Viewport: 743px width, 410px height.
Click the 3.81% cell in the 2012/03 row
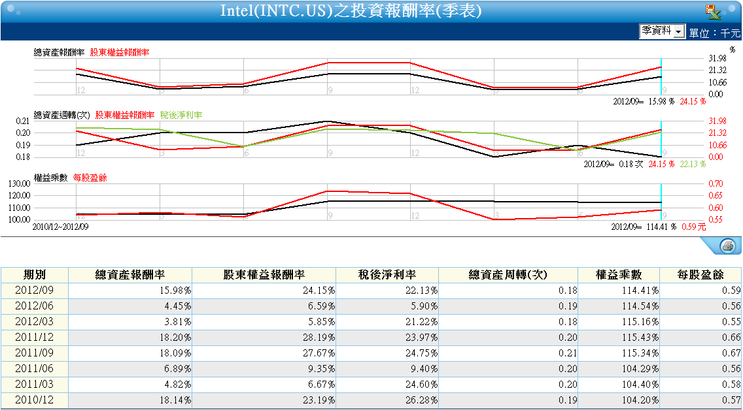point(130,322)
